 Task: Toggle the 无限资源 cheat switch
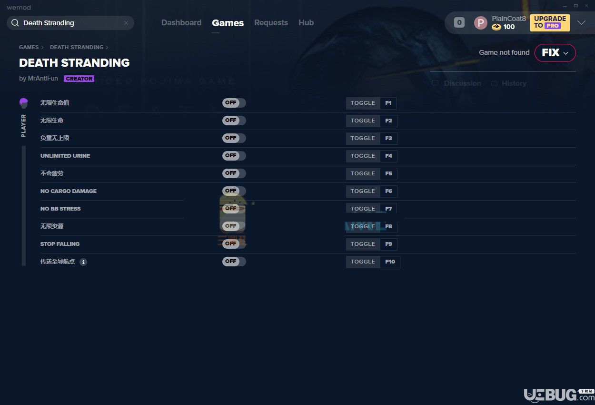click(234, 226)
